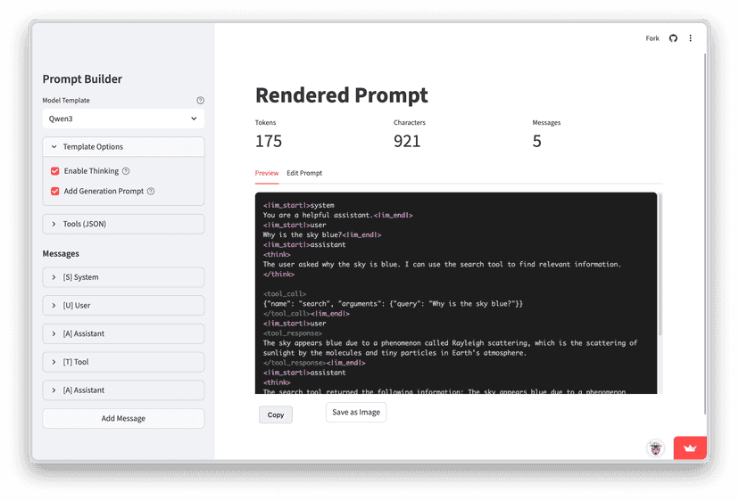Click the Copy button
The height and width of the screenshot is (501, 739).
(x=276, y=415)
